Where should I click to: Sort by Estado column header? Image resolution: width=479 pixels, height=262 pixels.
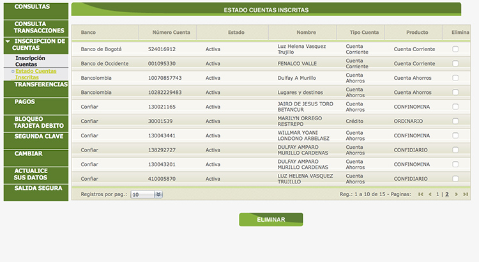tap(236, 33)
